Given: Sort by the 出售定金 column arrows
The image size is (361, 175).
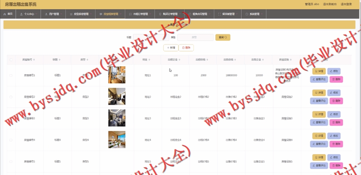Looking at the screenshot, I should pos(263,60).
